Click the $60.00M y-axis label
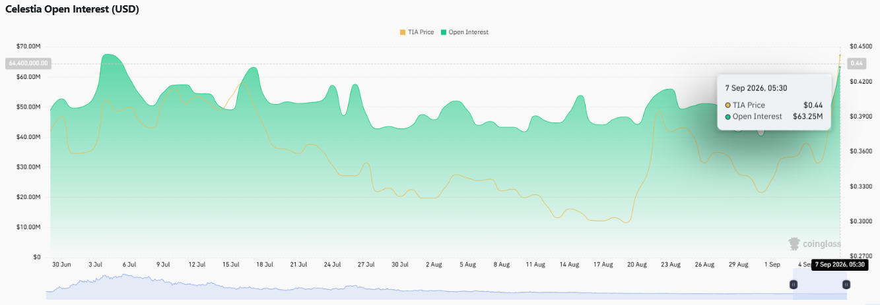This screenshot has width=880, height=305. tap(29, 76)
